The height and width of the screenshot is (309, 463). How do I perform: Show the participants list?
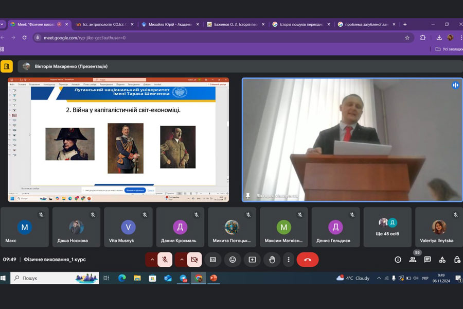[x=413, y=260]
